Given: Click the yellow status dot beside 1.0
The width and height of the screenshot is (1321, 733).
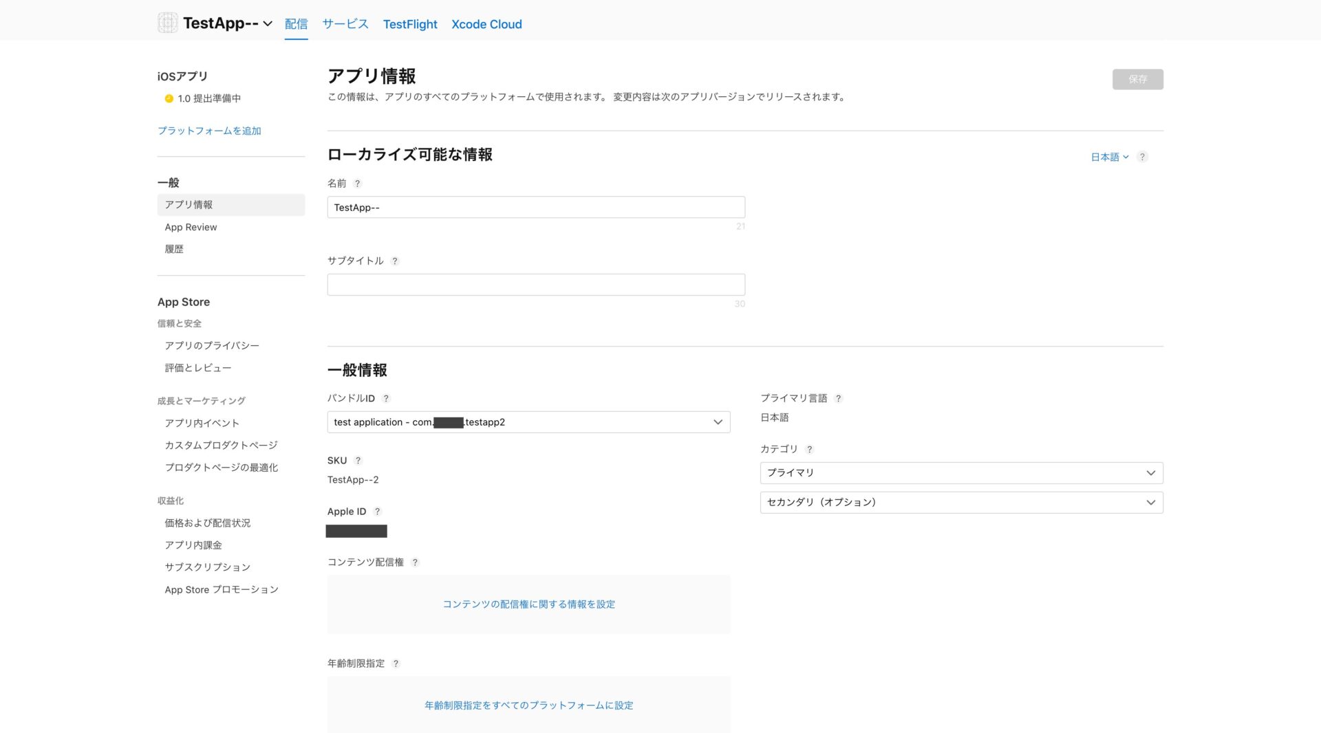Looking at the screenshot, I should 169,98.
